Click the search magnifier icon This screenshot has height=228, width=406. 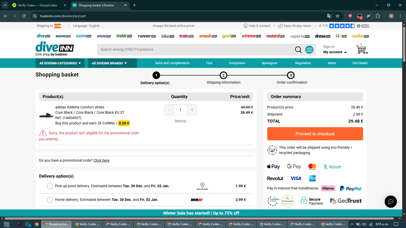click(x=298, y=50)
